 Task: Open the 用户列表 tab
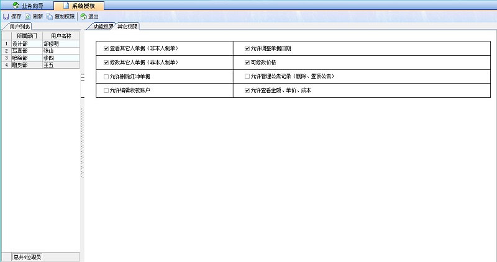(20, 27)
